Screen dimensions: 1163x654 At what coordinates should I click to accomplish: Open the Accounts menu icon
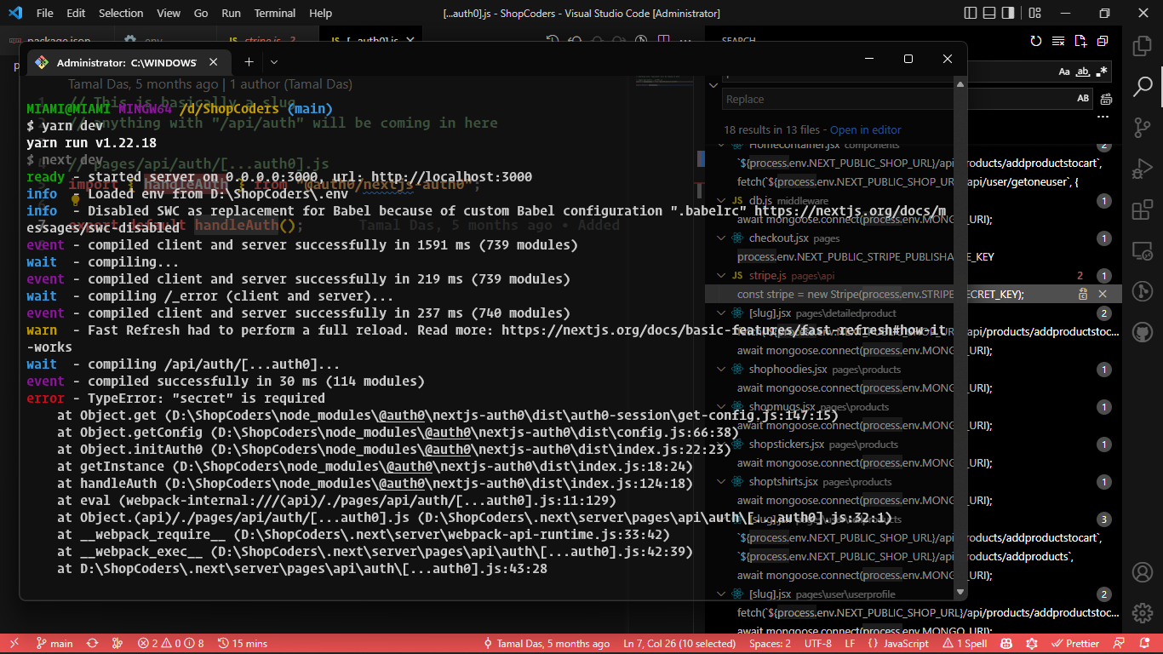click(1142, 571)
